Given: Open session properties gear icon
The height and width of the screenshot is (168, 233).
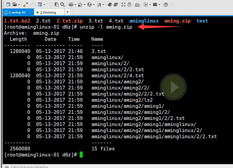Looking at the screenshot, I should point(40,5).
